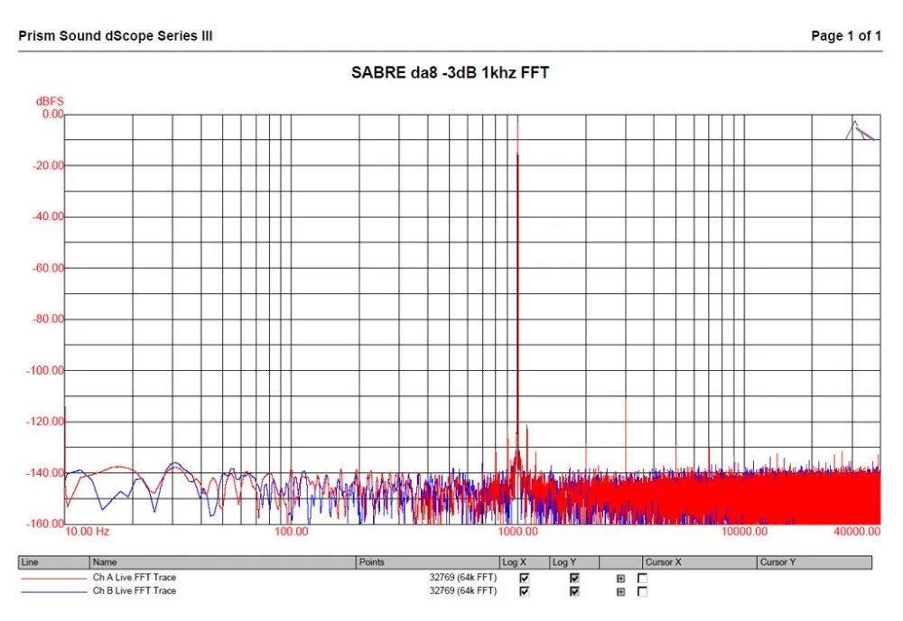Click Ch B points value 32769 (64k FFT)

(x=462, y=591)
